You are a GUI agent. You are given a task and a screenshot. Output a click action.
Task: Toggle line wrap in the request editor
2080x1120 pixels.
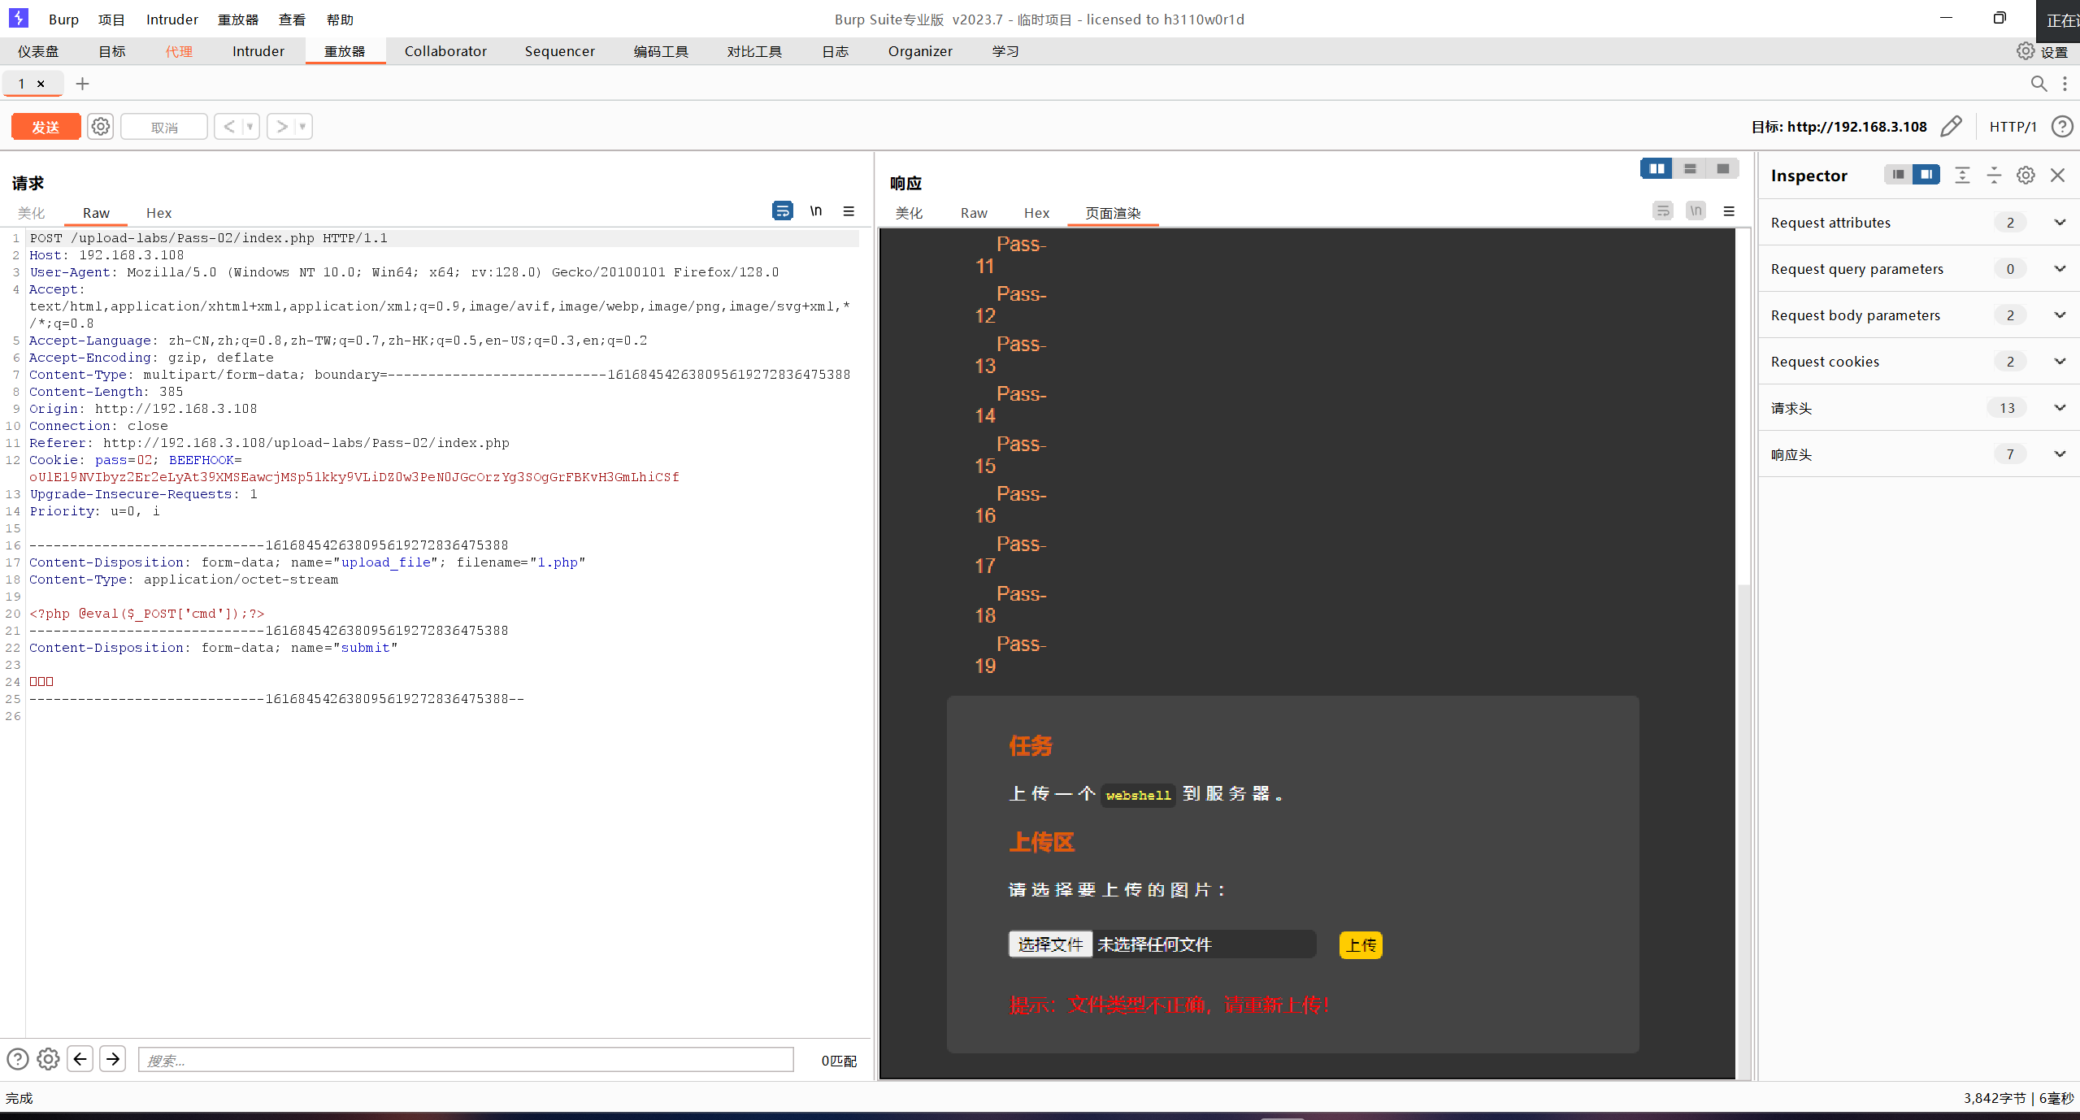click(782, 211)
